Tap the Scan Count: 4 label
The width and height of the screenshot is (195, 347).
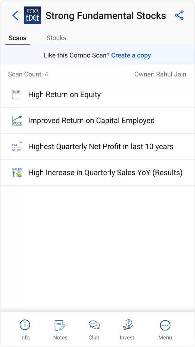(x=28, y=74)
